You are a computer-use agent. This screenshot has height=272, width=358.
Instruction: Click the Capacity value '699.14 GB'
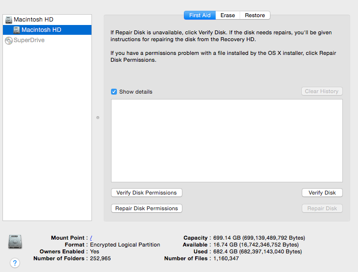pyautogui.click(x=227, y=238)
